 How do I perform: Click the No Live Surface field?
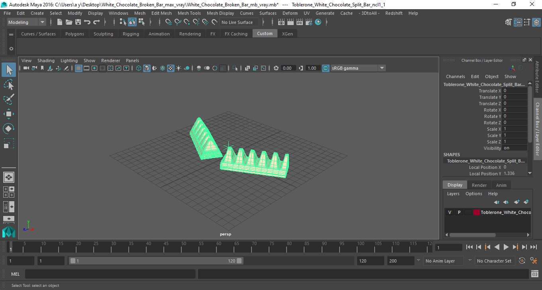pos(238,22)
